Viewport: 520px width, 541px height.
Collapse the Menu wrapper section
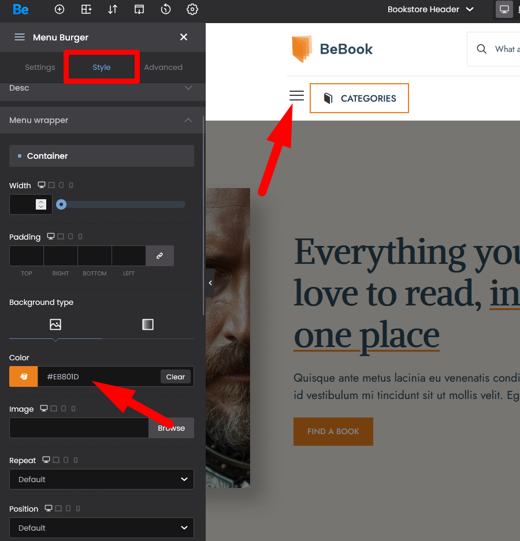(x=102, y=120)
